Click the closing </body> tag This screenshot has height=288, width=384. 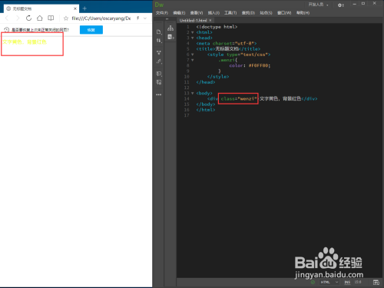[x=206, y=104]
